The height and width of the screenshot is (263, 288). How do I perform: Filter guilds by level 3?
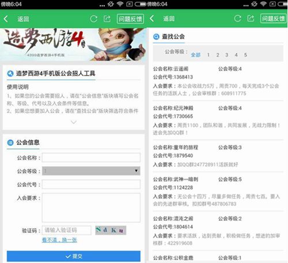(x=227, y=55)
